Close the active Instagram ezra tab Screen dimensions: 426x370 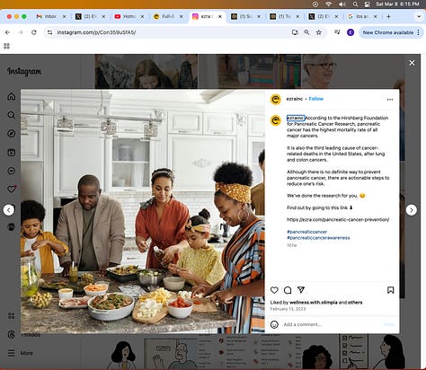(x=220, y=16)
